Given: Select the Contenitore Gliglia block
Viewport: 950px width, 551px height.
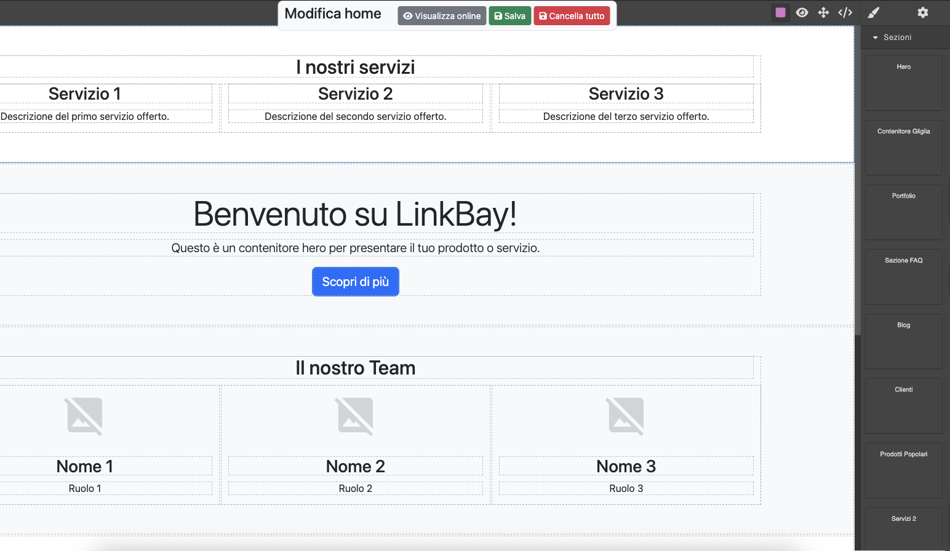Looking at the screenshot, I should click(x=903, y=148).
